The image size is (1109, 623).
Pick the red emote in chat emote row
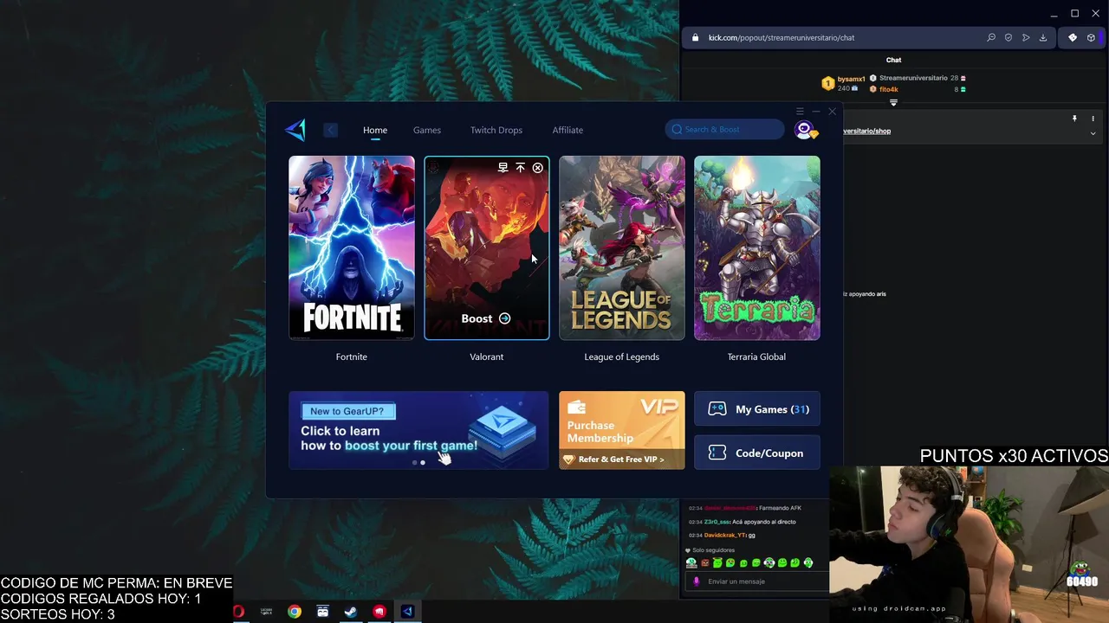coord(704,562)
